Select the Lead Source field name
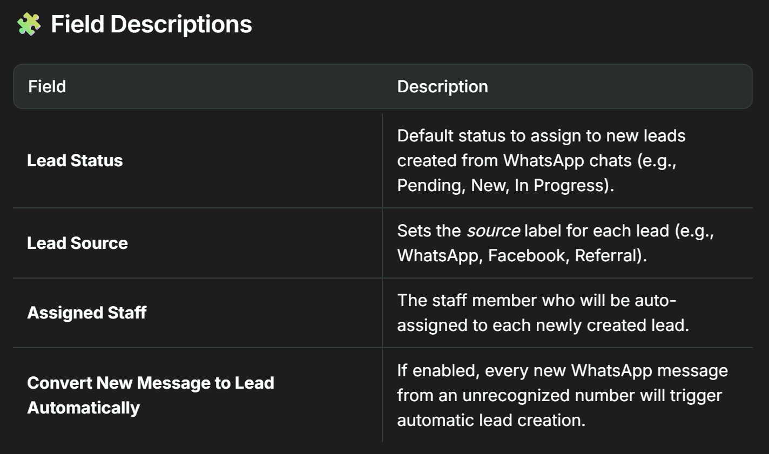The height and width of the screenshot is (454, 769). tap(77, 243)
